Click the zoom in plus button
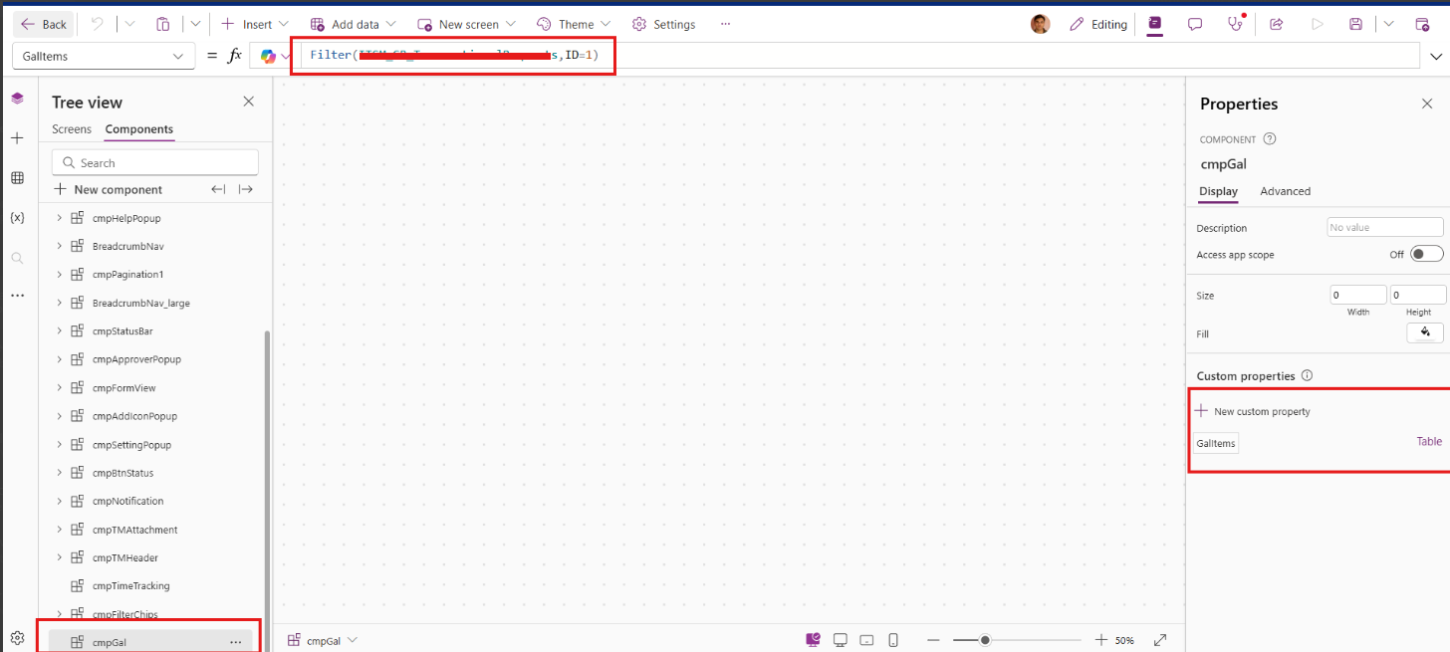The height and width of the screenshot is (652, 1450). pos(1101,640)
